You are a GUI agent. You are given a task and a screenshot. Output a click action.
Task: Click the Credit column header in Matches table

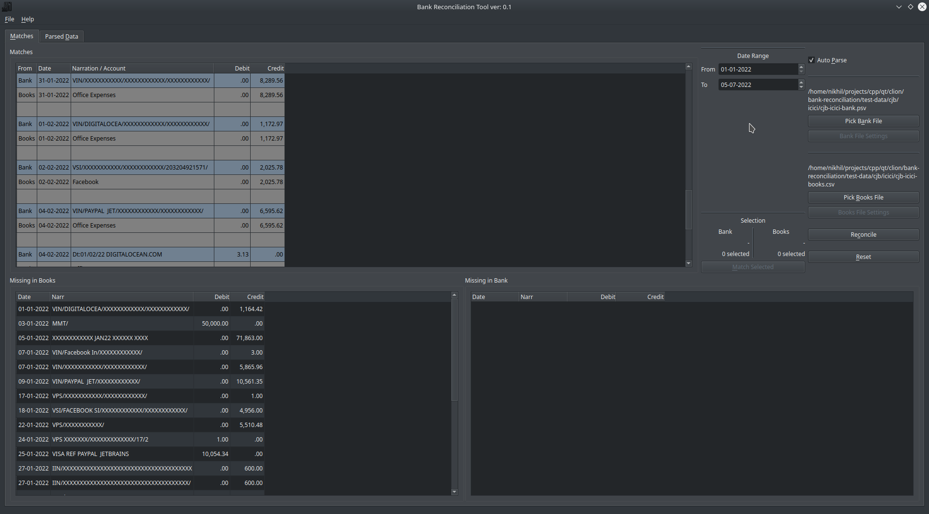267,69
